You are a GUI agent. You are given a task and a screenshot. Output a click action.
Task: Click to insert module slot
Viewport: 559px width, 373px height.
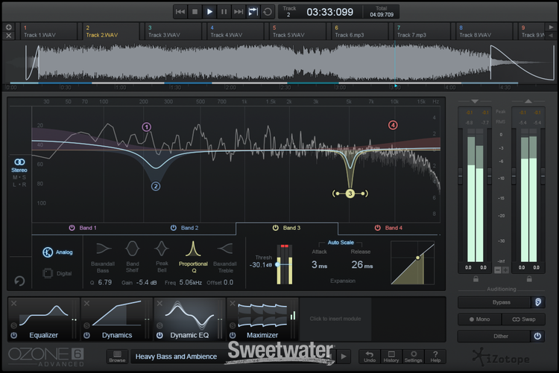[335, 319]
